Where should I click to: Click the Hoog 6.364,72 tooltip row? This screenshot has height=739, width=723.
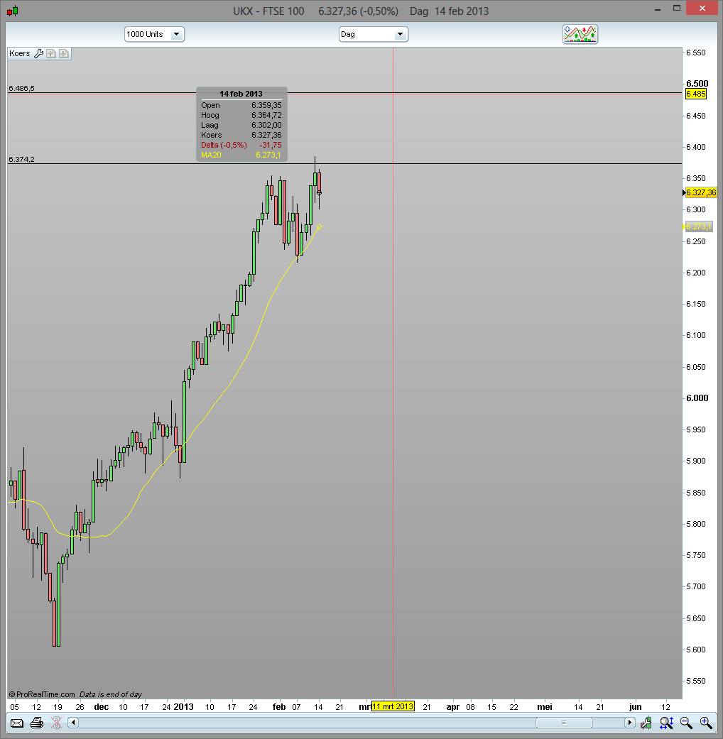(x=241, y=115)
